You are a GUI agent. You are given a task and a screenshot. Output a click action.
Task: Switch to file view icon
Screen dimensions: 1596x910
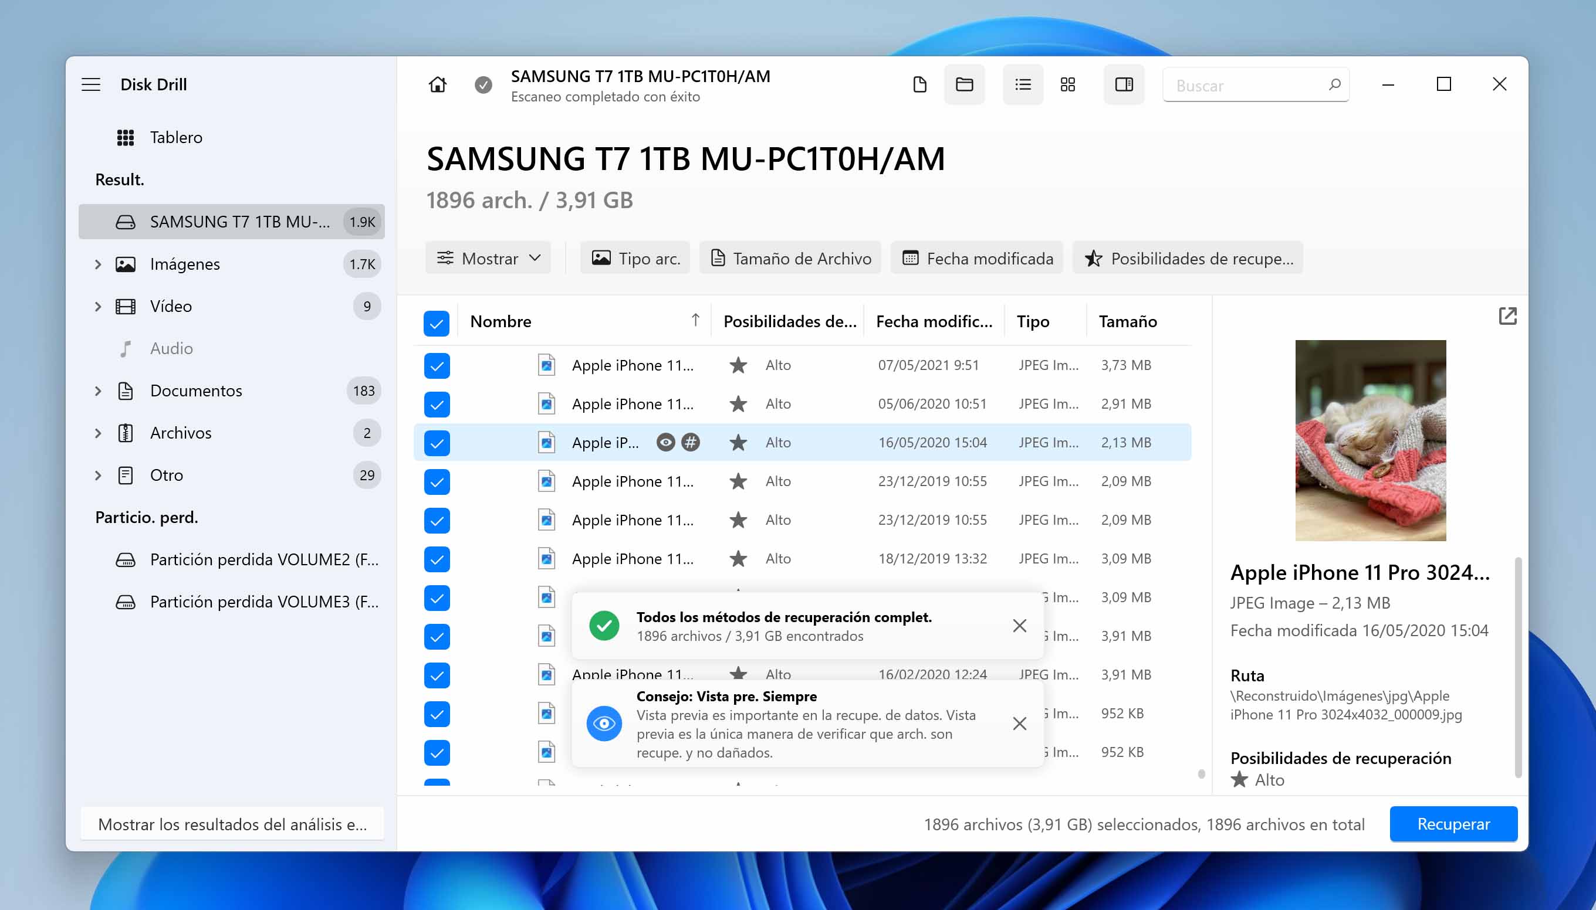919,84
